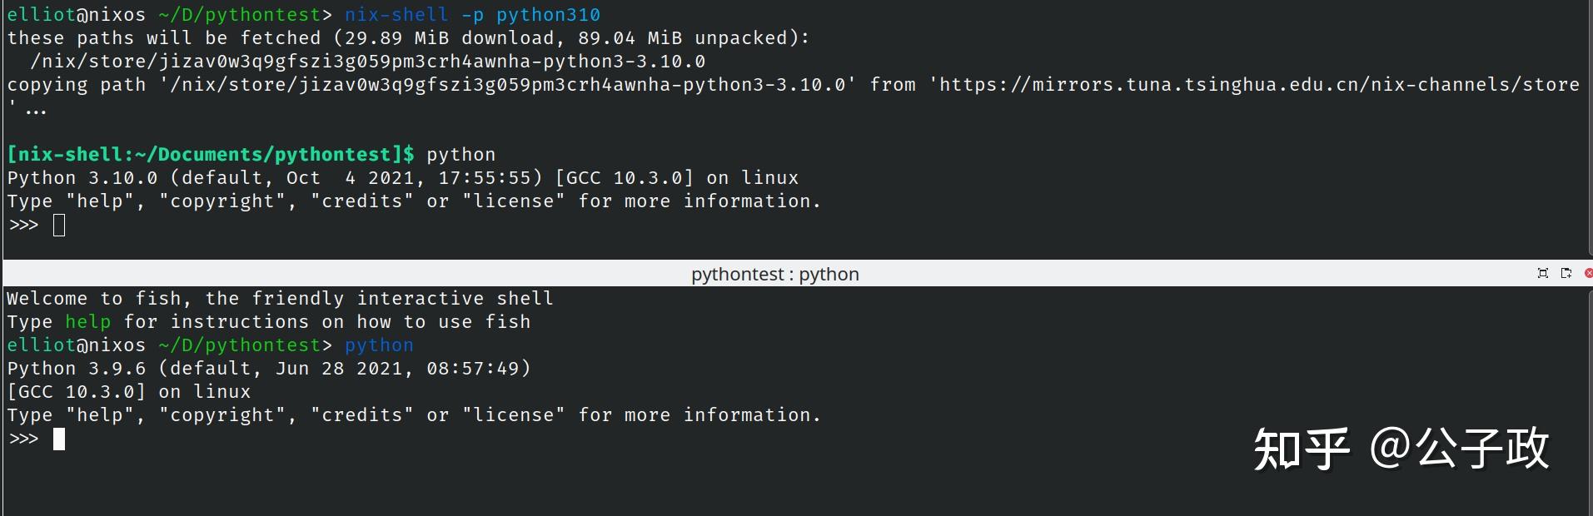Viewport: 1593px width, 516px height.
Task: Maximize the pythontest split pane
Action: point(1542,274)
